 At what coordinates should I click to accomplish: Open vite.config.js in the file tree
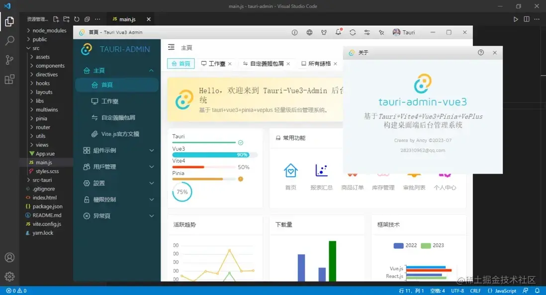click(x=46, y=224)
